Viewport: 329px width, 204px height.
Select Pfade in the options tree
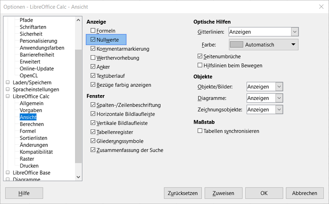[x=26, y=20]
